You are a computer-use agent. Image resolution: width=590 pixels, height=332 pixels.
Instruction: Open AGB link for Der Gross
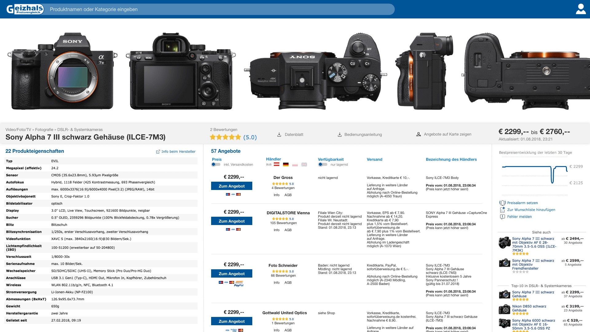click(288, 195)
